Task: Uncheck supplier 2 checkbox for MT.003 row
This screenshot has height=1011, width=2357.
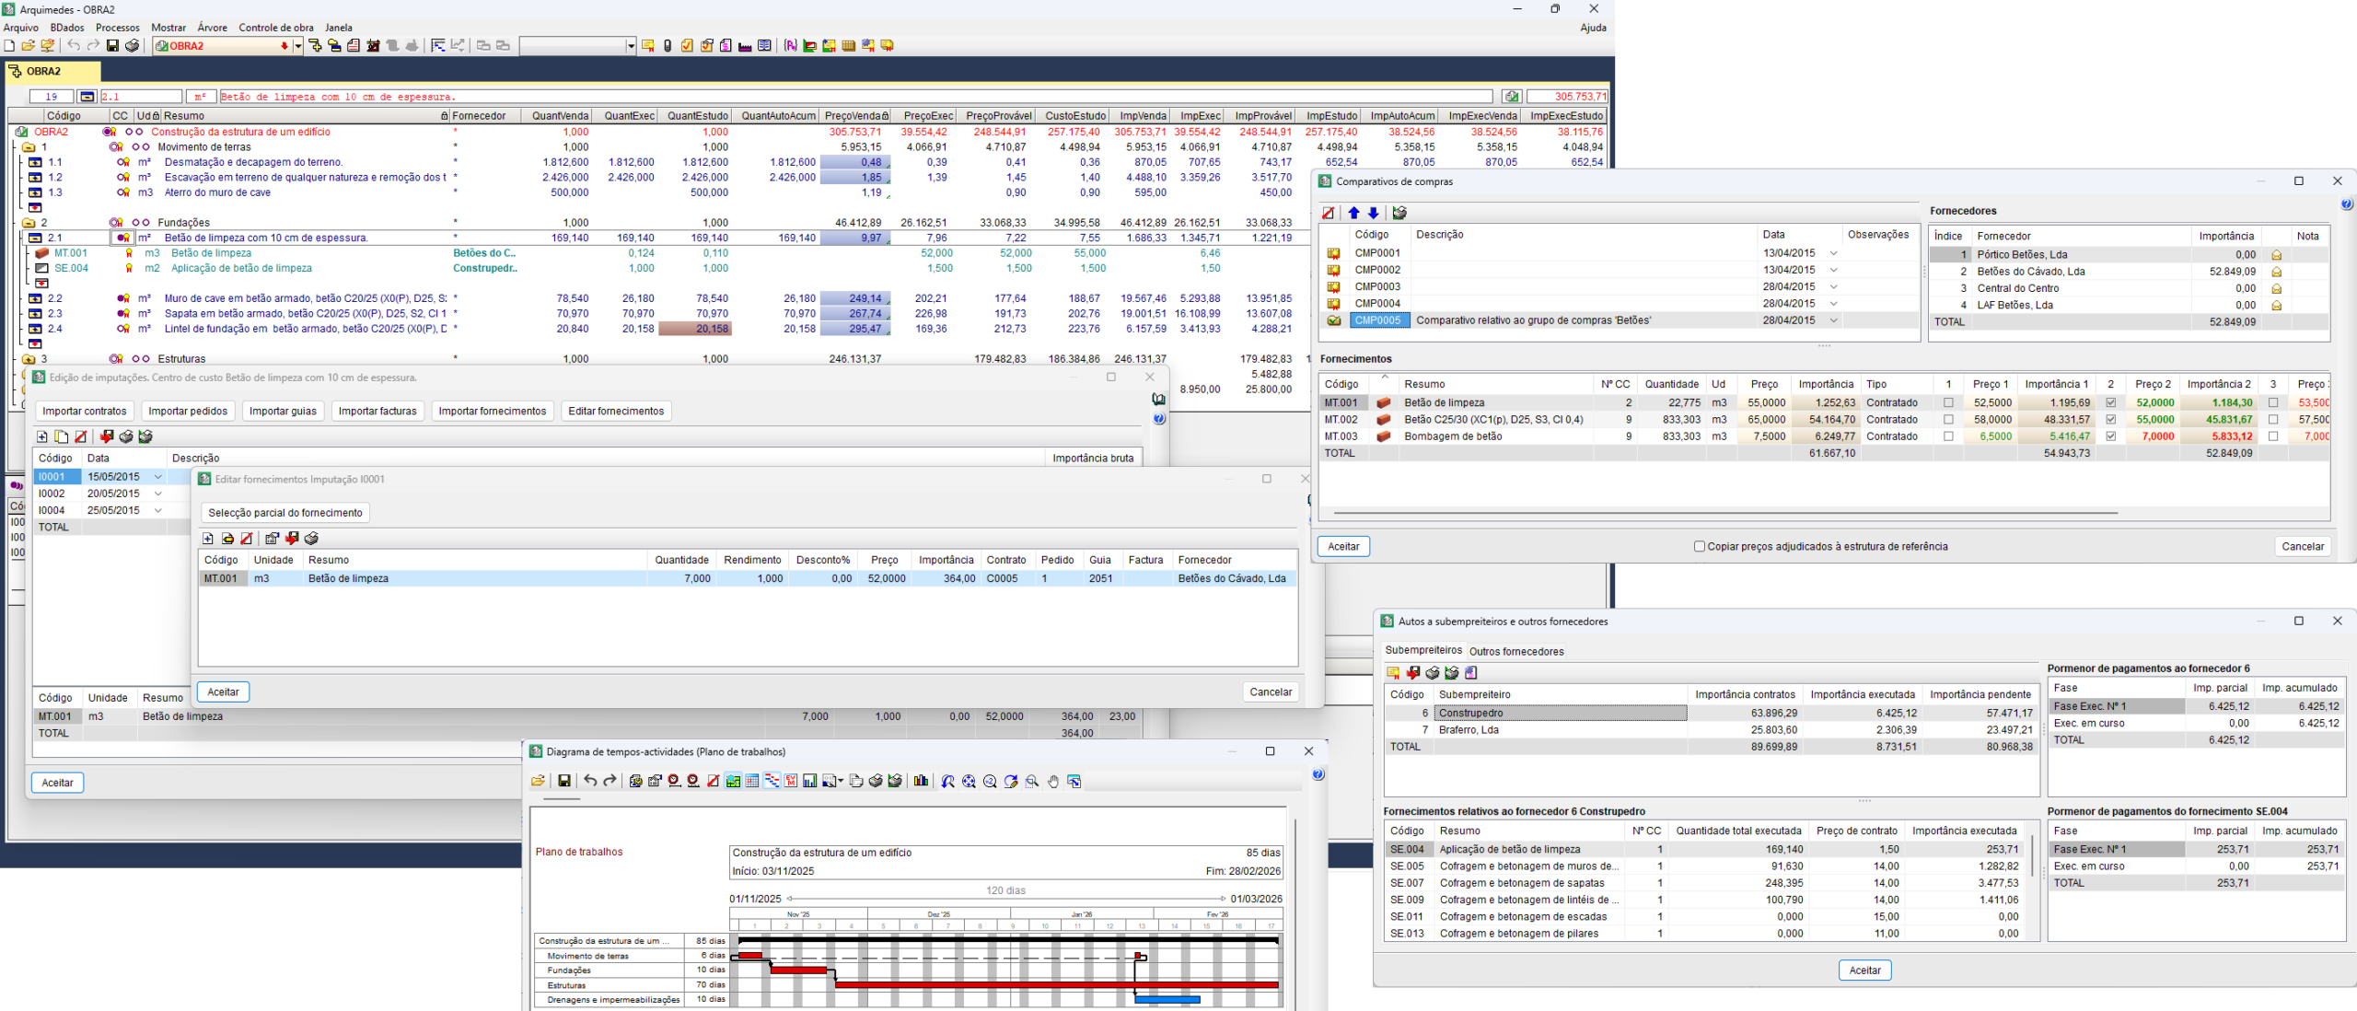Action: click(x=2111, y=436)
